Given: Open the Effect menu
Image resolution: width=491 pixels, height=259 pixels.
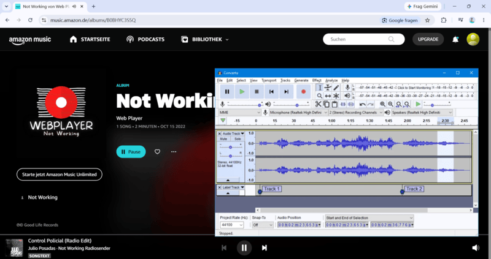Looking at the screenshot, I should pos(317,80).
